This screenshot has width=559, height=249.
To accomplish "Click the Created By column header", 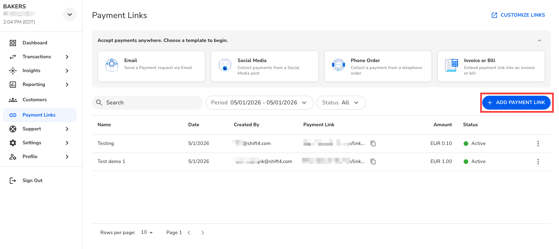I will click(247, 125).
